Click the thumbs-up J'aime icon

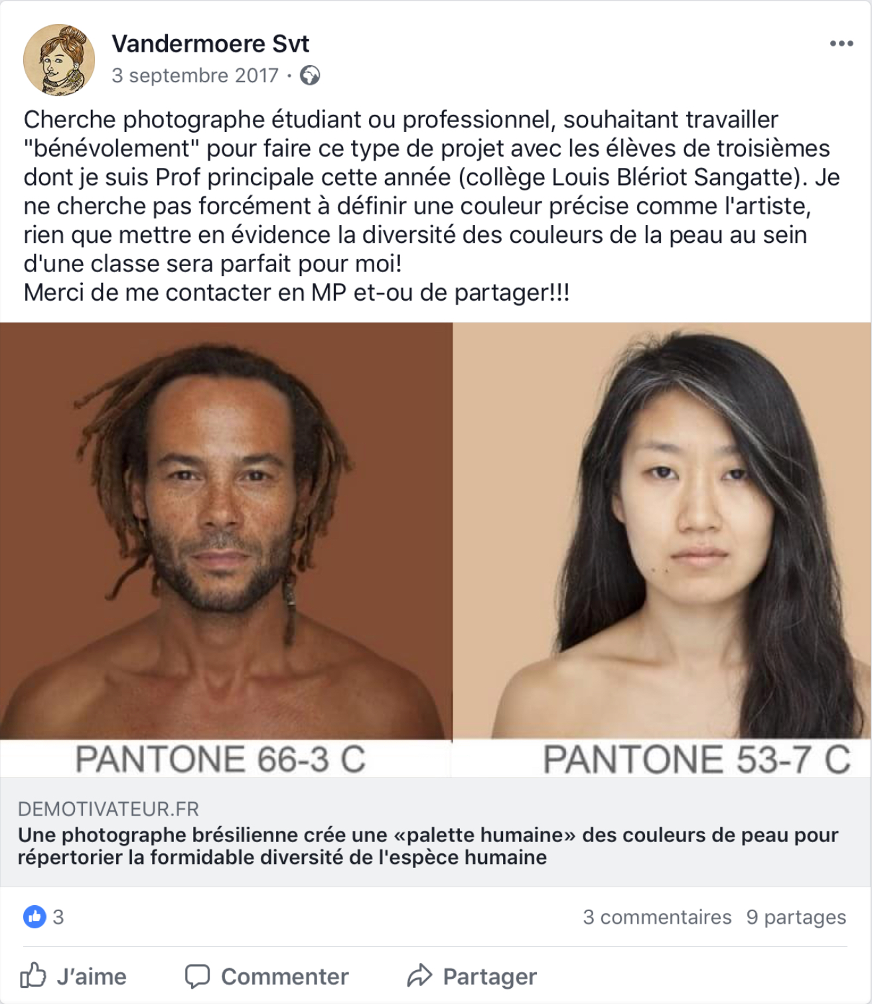tap(33, 976)
